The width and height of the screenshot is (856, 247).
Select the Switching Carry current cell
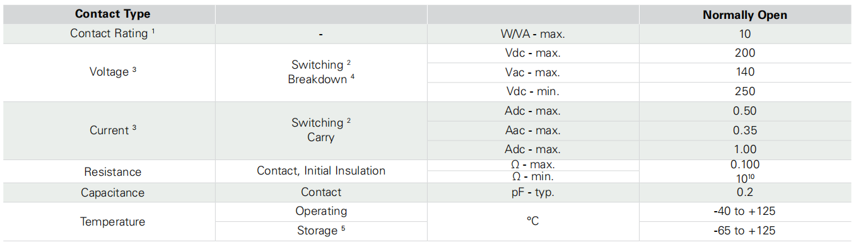pos(321,130)
